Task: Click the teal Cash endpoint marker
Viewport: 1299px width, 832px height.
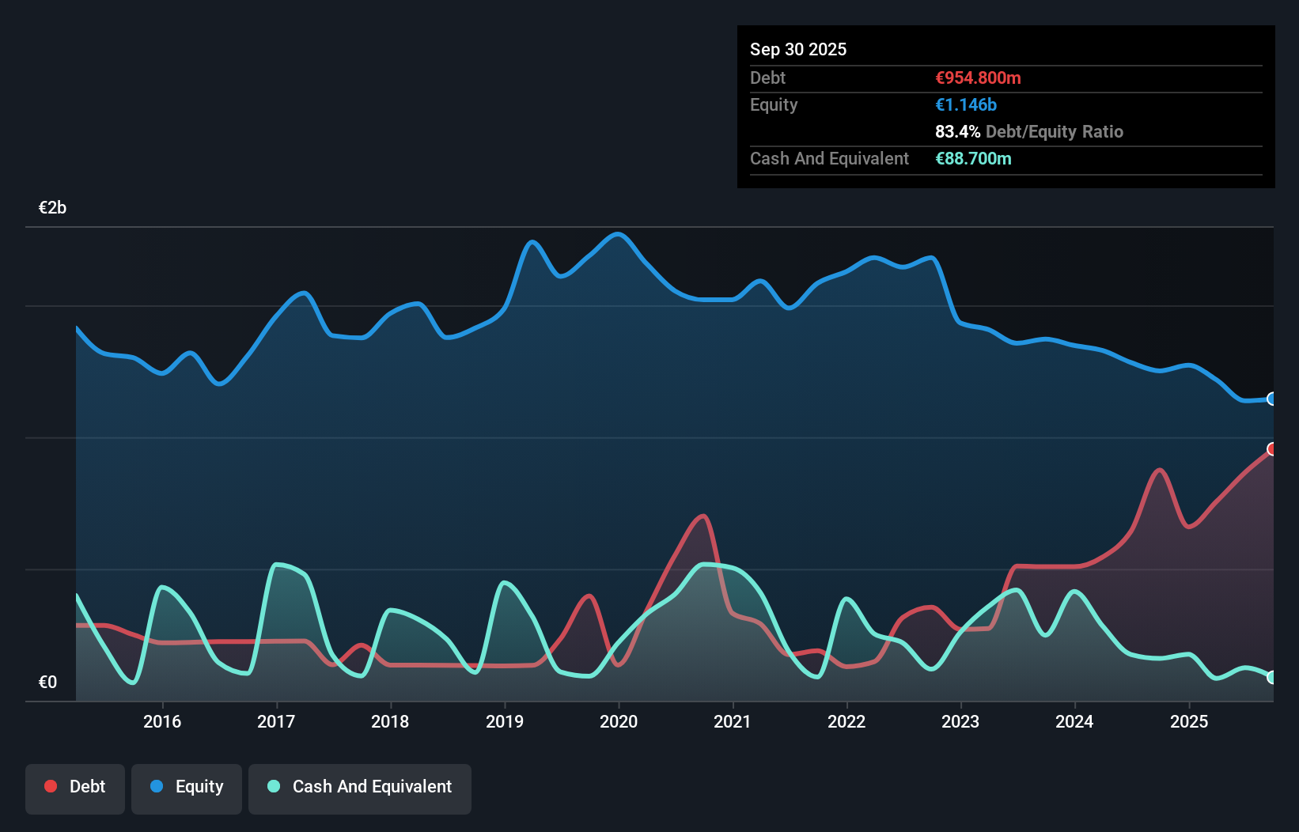Action: 1272,678
